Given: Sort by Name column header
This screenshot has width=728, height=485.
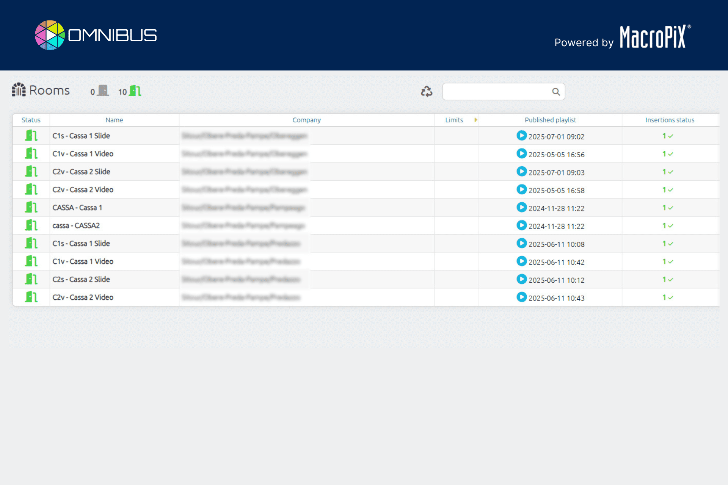Looking at the screenshot, I should (x=114, y=120).
